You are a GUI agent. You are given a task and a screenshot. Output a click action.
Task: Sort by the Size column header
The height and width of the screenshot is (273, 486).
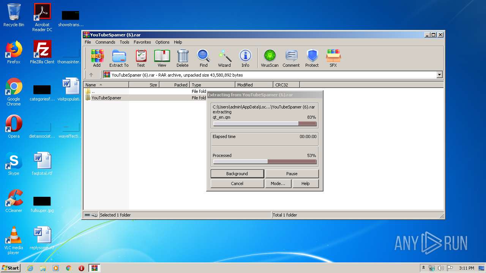[x=144, y=85]
